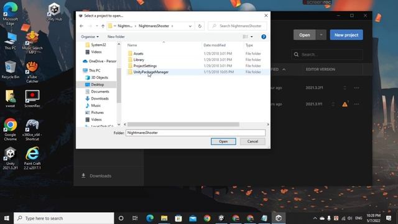Click Unity Hub project search field
The image size is (398, 224).
pos(327,55)
